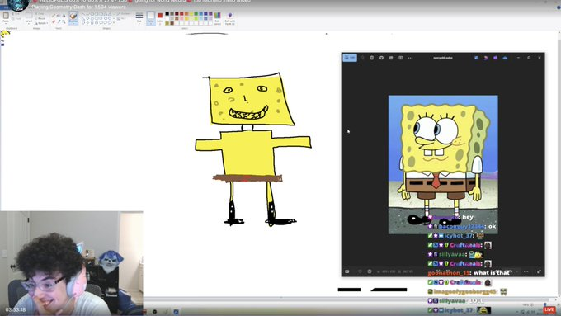The height and width of the screenshot is (316, 561).
Task: Click the Resize option in Paint
Action: 40,19
